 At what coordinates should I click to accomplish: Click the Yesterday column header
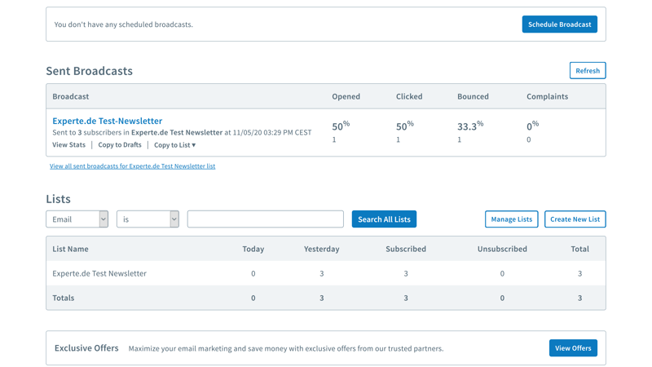pos(321,250)
